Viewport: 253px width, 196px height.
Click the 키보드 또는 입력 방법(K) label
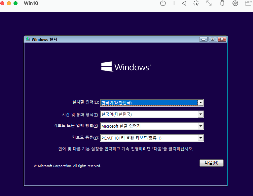click(x=76, y=126)
